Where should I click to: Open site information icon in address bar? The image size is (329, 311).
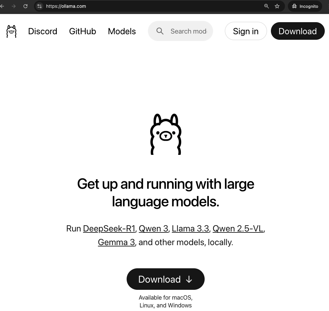[39, 6]
